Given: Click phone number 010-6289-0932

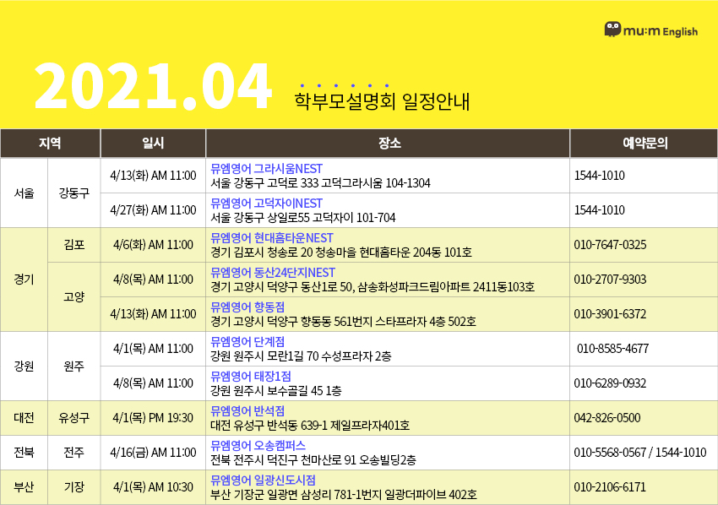Looking at the screenshot, I should tap(610, 383).
